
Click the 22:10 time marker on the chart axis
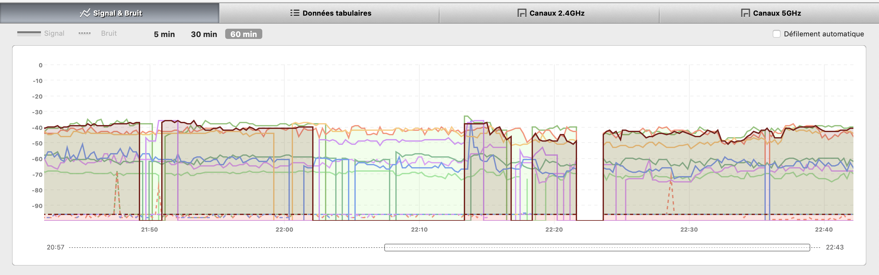419,230
